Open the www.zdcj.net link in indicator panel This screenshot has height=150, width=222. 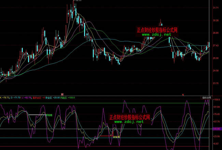[128, 121]
